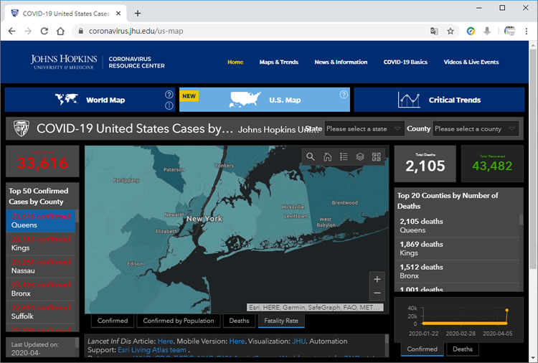Click the World Map question mark icon
Image resolution: width=538 pixels, height=363 pixels.
pyautogui.click(x=169, y=95)
